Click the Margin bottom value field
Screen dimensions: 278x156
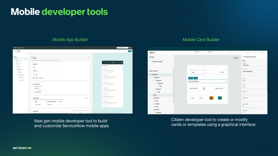click(254, 107)
